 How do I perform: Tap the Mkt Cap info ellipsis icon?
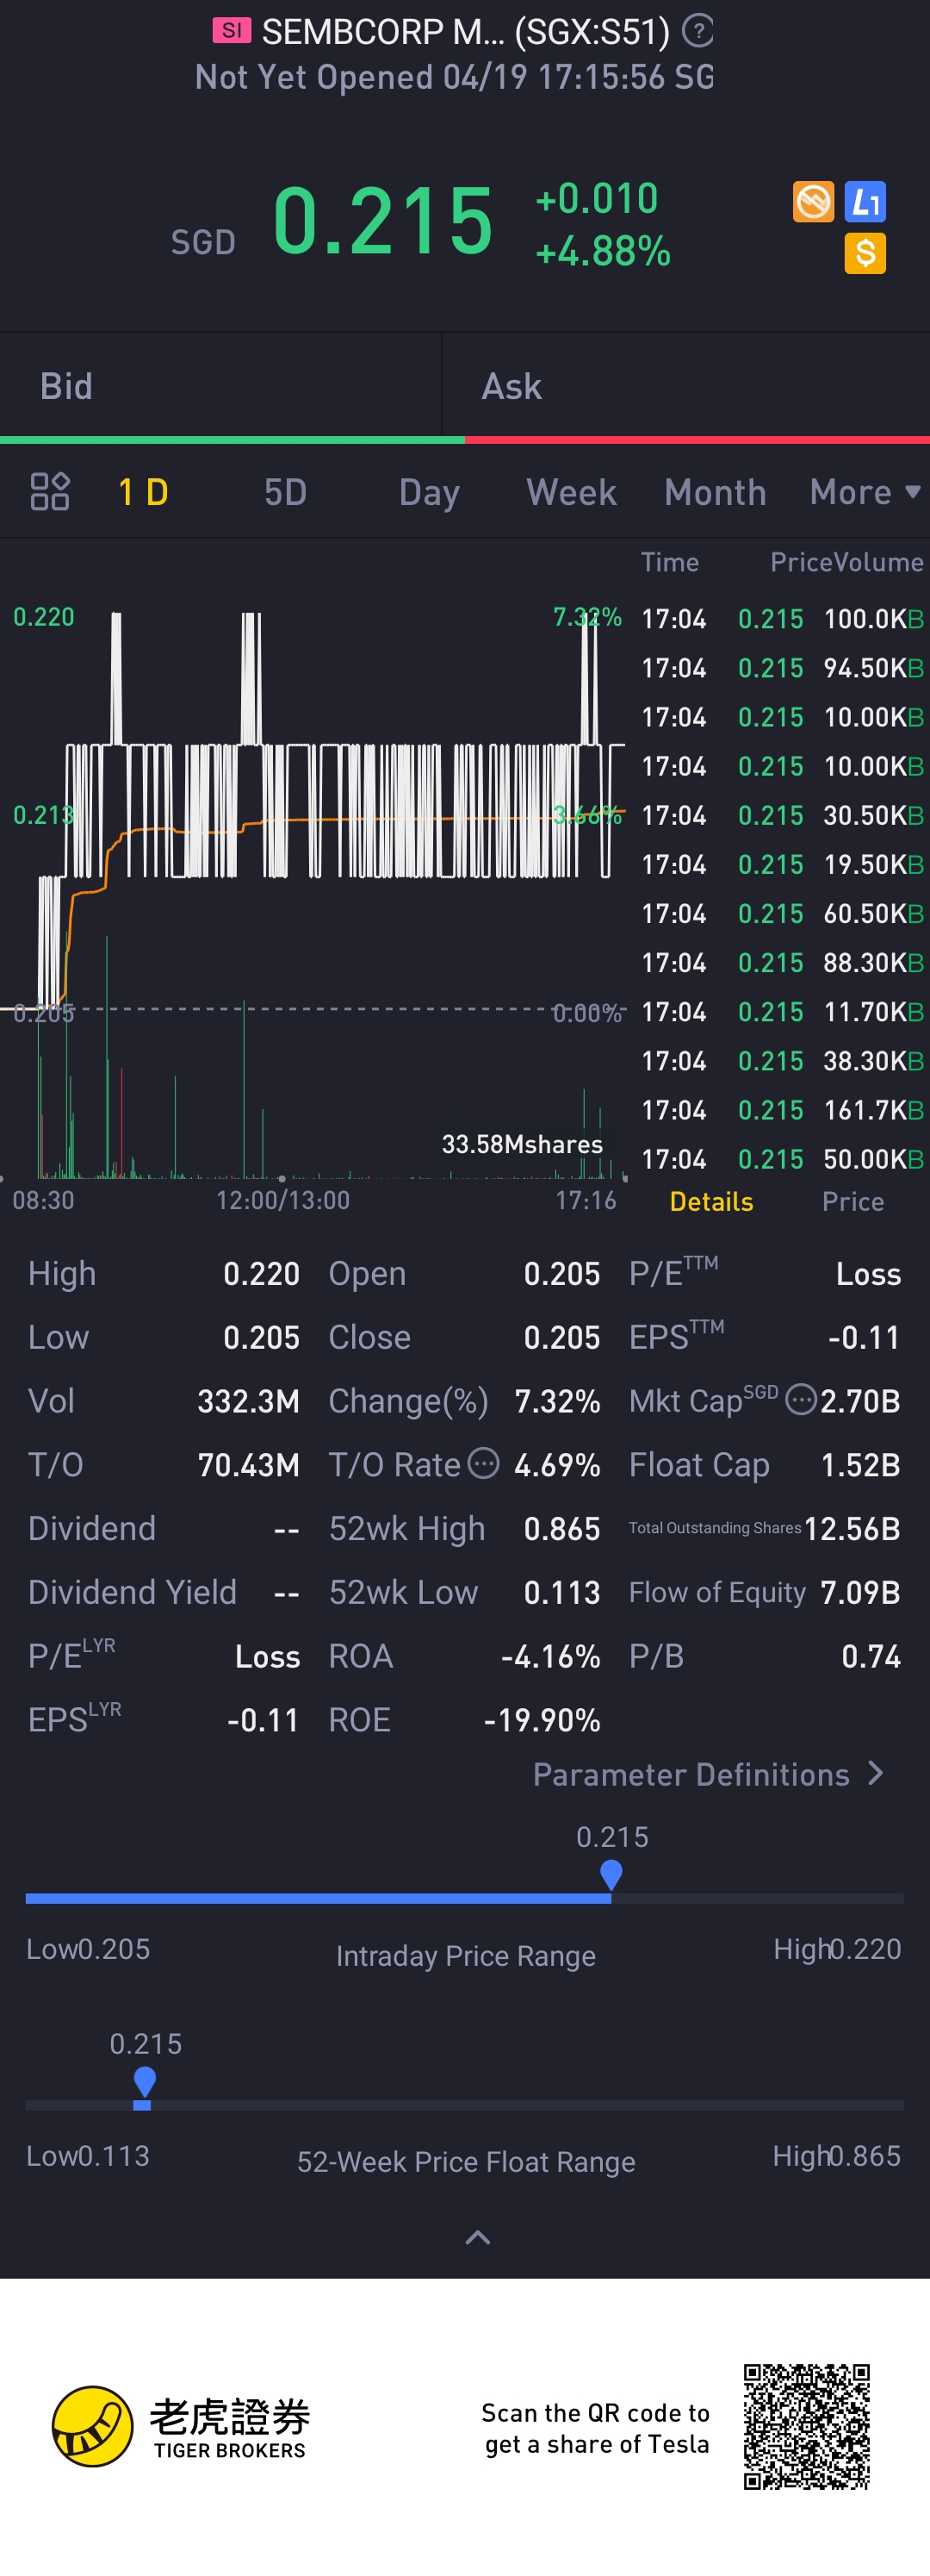801,1400
